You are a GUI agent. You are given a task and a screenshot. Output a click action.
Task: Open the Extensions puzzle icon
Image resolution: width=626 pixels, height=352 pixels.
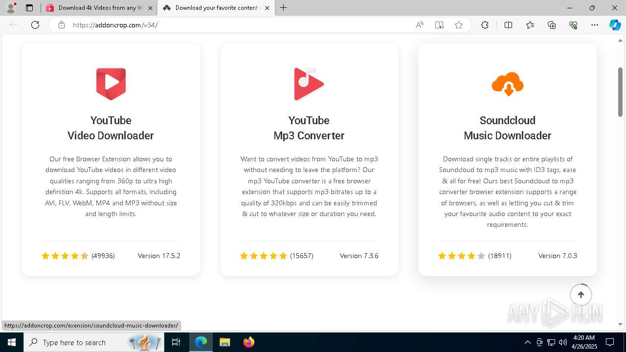[485, 25]
